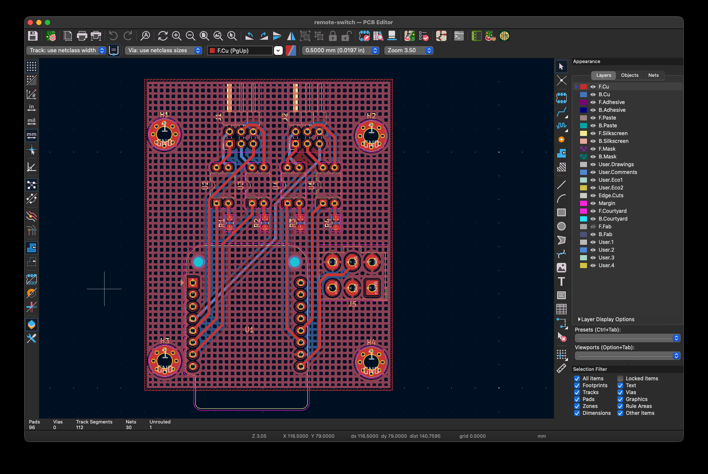Viewport: 708px width, 474px height.
Task: Uncheck Footprints in Selection Filter
Action: click(x=577, y=386)
